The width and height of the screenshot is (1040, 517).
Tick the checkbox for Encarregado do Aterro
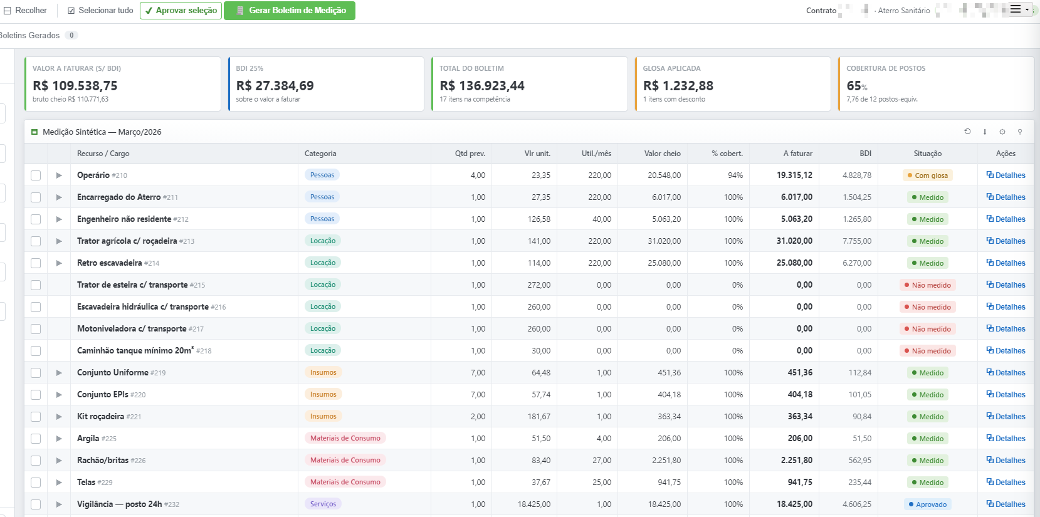36,197
